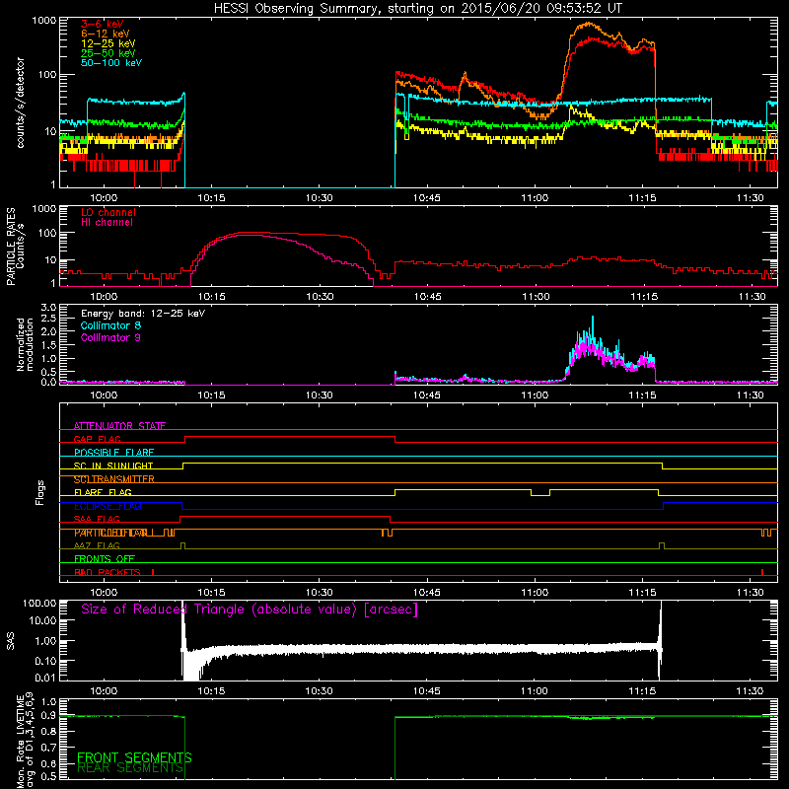The height and width of the screenshot is (789, 789).
Task: Select the red '3-6 keV' legend label
Action: [x=103, y=24]
